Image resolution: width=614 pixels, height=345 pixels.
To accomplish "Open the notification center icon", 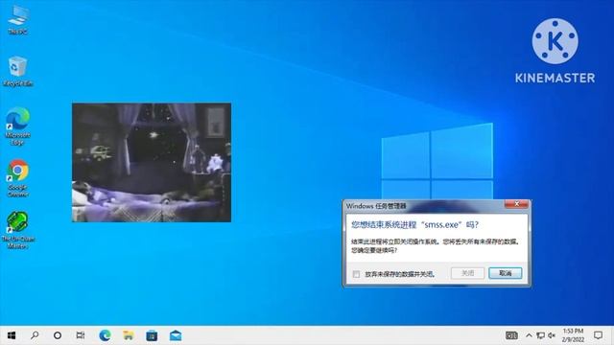I will 598,335.
